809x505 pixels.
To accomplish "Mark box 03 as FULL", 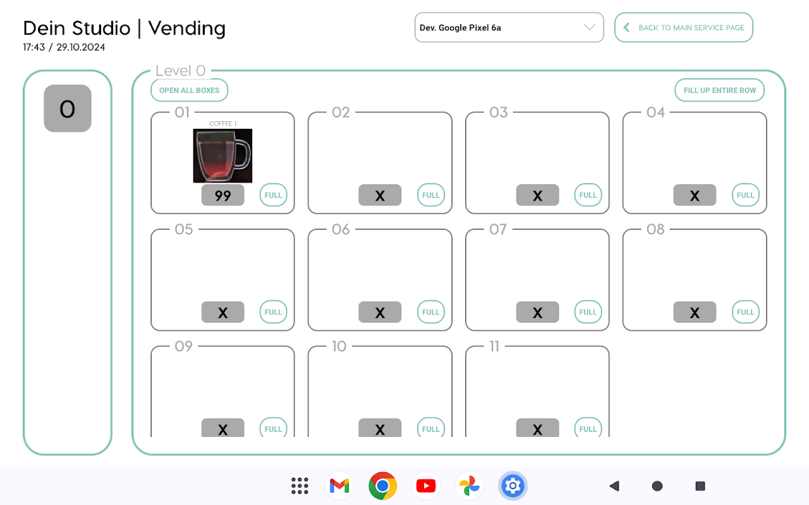I will (588, 195).
